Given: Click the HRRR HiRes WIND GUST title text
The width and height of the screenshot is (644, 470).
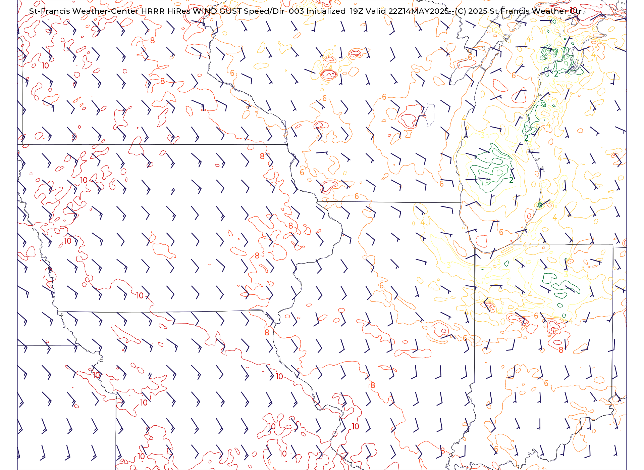Looking at the screenshot, I should click(x=191, y=11).
